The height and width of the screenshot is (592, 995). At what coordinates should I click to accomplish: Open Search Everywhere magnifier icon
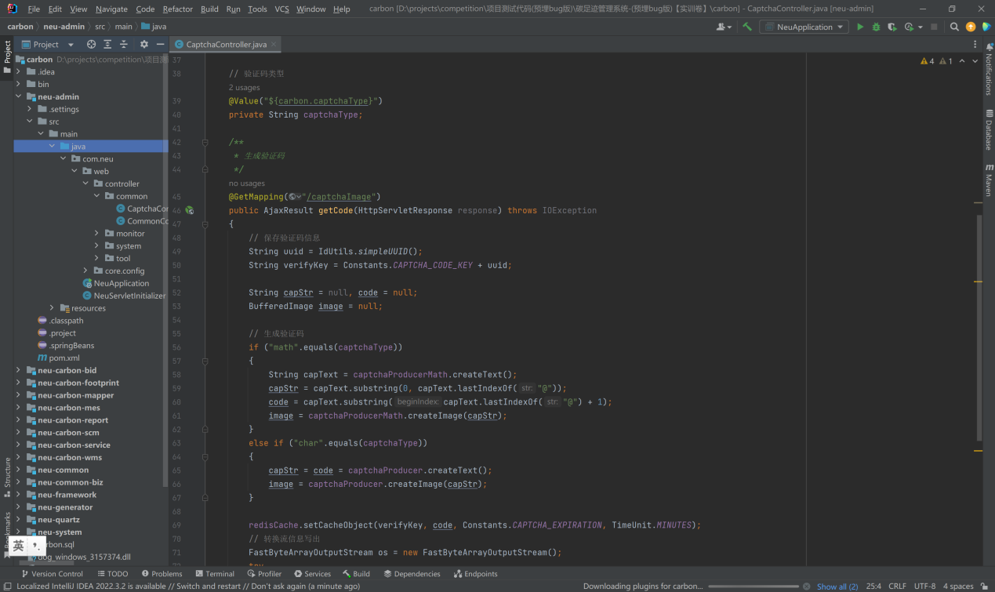tap(954, 27)
